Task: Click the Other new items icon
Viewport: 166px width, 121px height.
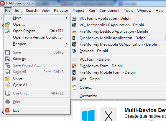Action: [74, 87]
